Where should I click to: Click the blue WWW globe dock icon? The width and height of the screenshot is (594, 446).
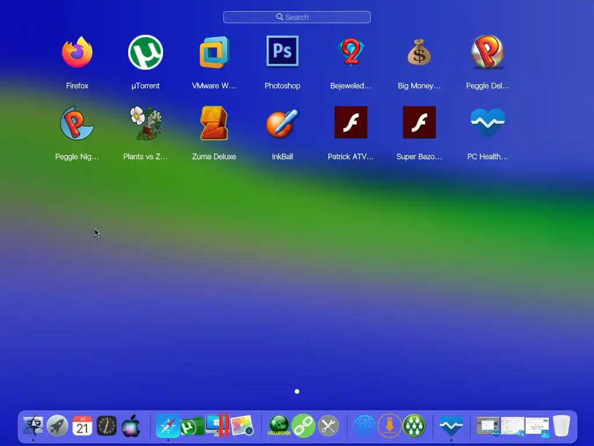pos(365,426)
